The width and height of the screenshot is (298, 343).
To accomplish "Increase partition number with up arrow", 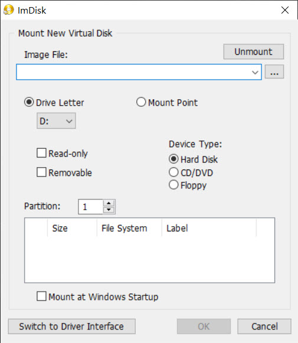I will [109, 203].
